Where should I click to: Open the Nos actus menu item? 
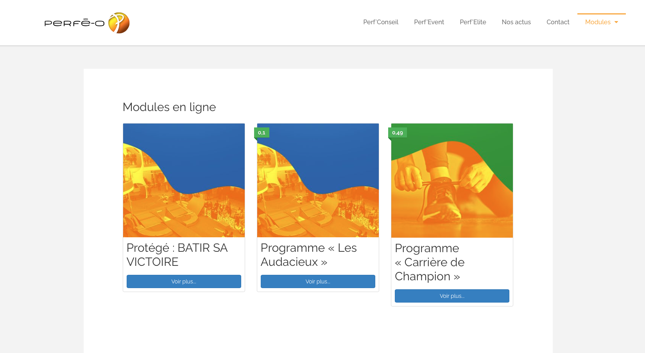click(x=516, y=22)
